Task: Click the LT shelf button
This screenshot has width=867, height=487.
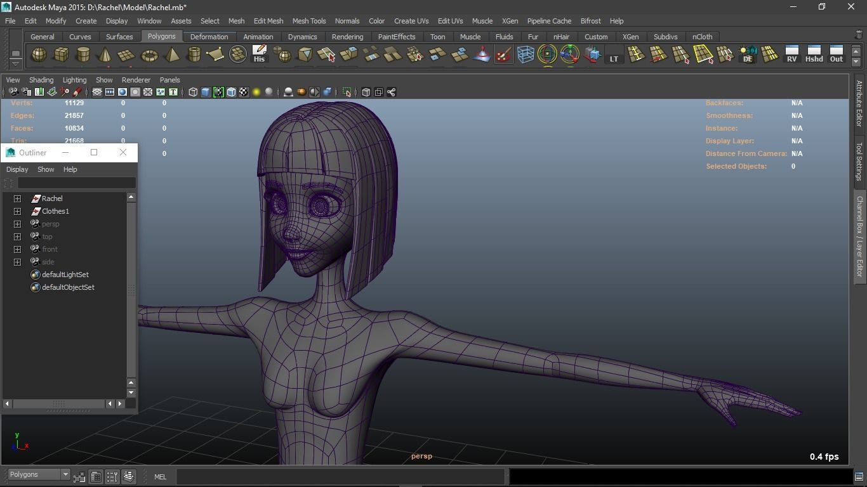Action: (x=614, y=55)
